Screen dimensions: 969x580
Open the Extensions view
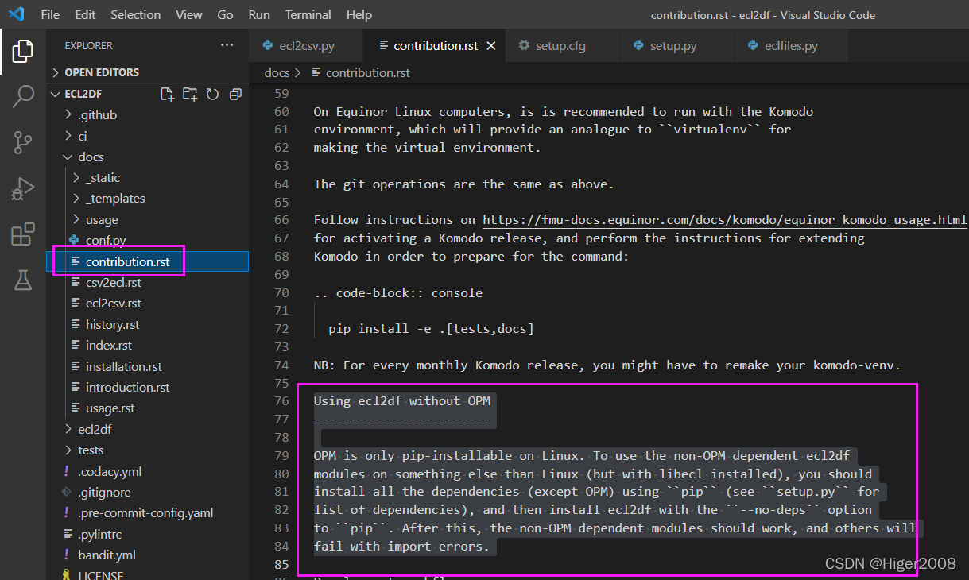pos(22,234)
